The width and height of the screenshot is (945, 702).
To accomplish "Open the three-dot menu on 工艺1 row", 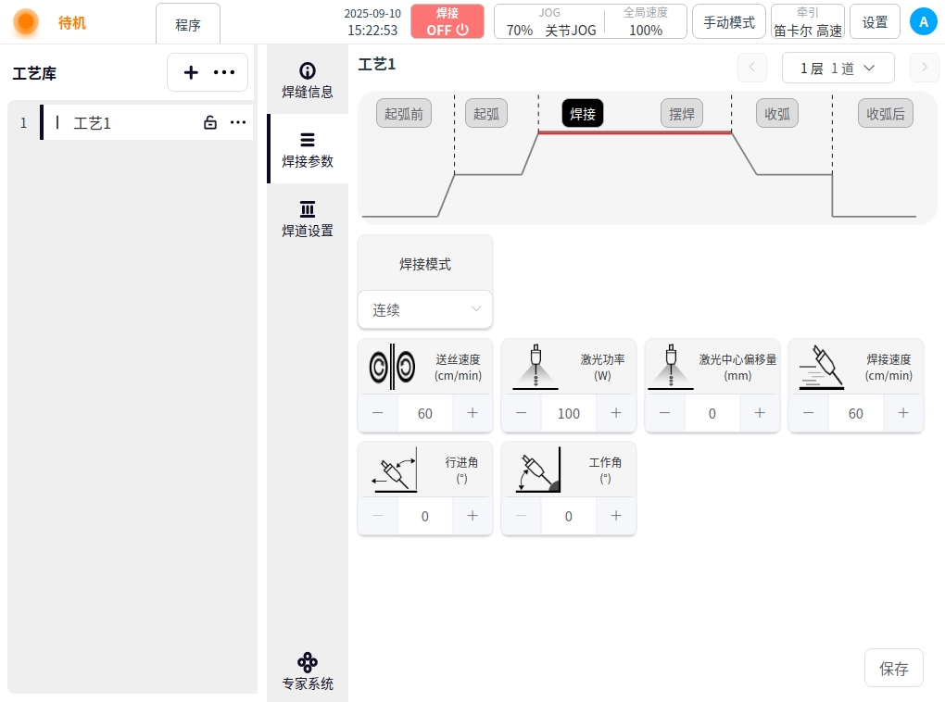I will [x=238, y=122].
